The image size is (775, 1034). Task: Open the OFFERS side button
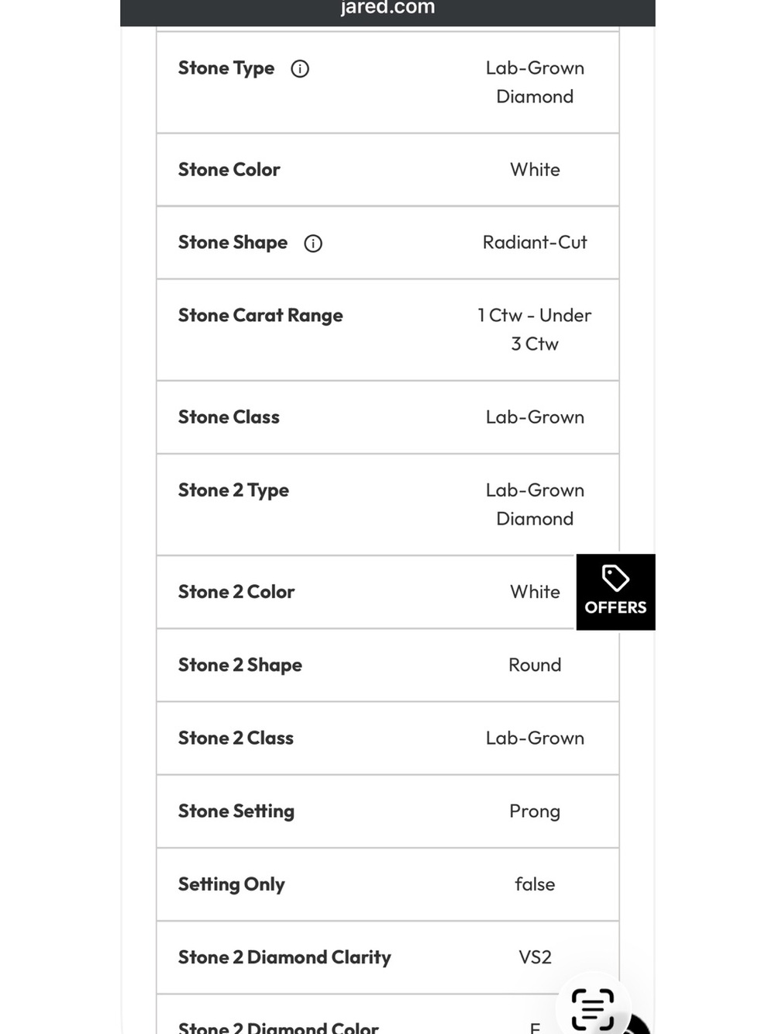(616, 592)
